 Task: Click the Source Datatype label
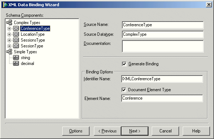click(99, 34)
